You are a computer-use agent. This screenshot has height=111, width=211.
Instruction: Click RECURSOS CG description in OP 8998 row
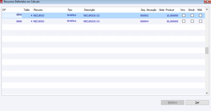click(x=92, y=16)
